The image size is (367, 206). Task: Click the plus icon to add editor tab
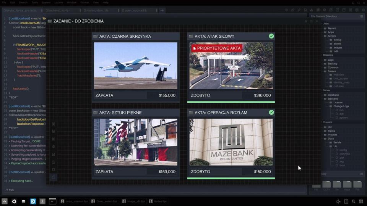162,10
